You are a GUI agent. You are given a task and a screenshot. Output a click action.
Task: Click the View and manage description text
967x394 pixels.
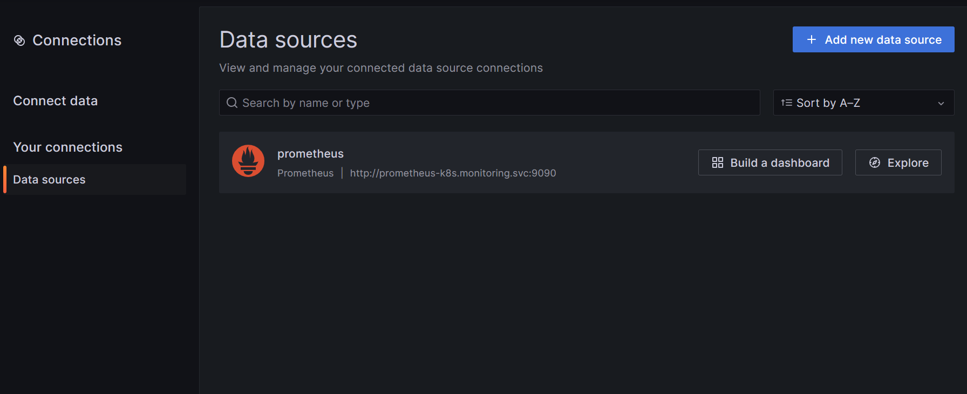point(381,68)
